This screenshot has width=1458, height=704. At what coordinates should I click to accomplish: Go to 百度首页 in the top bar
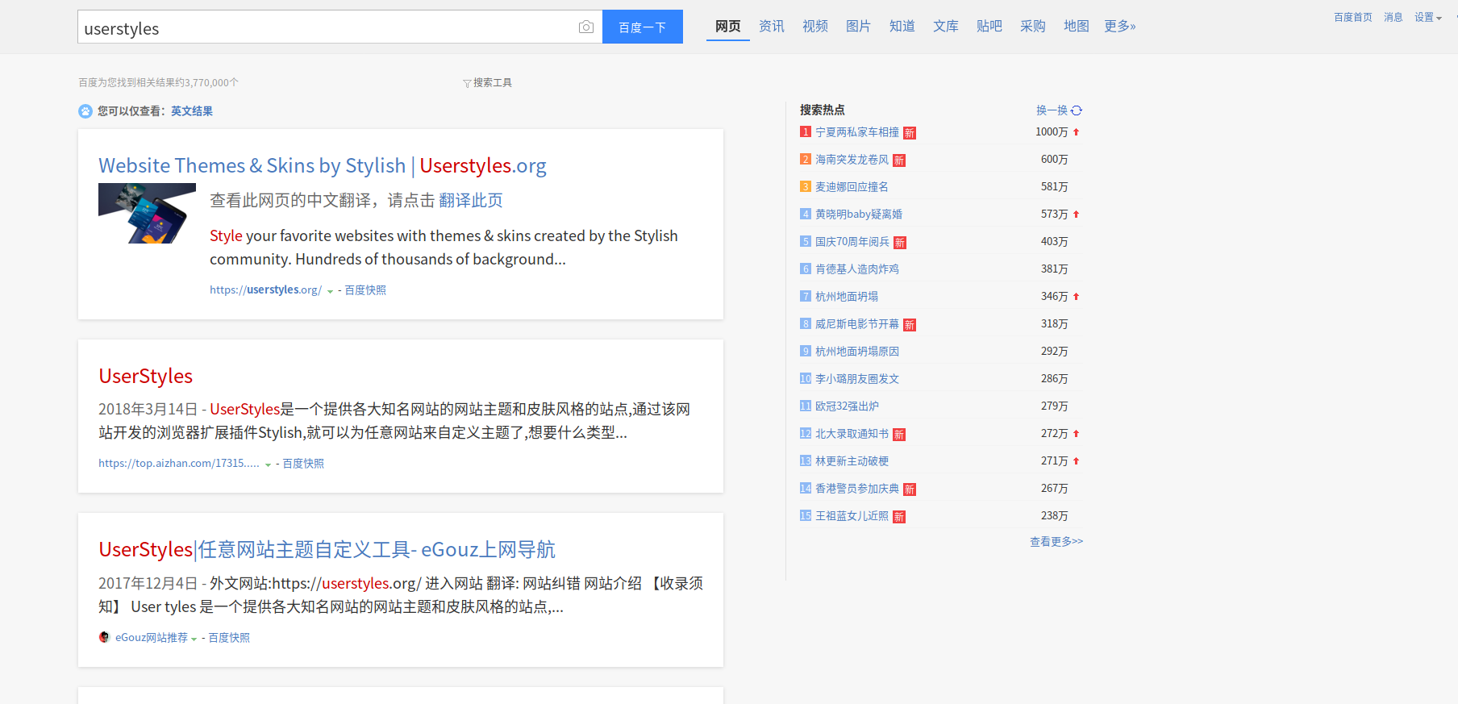pyautogui.click(x=1353, y=17)
